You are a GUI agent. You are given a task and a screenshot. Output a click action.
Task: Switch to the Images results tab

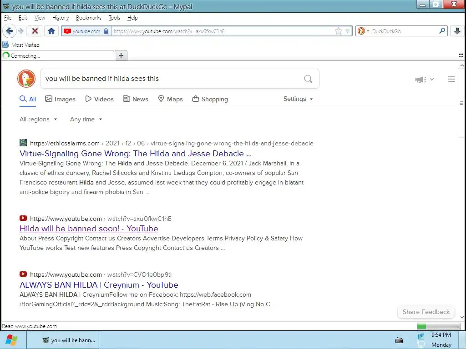coord(61,99)
